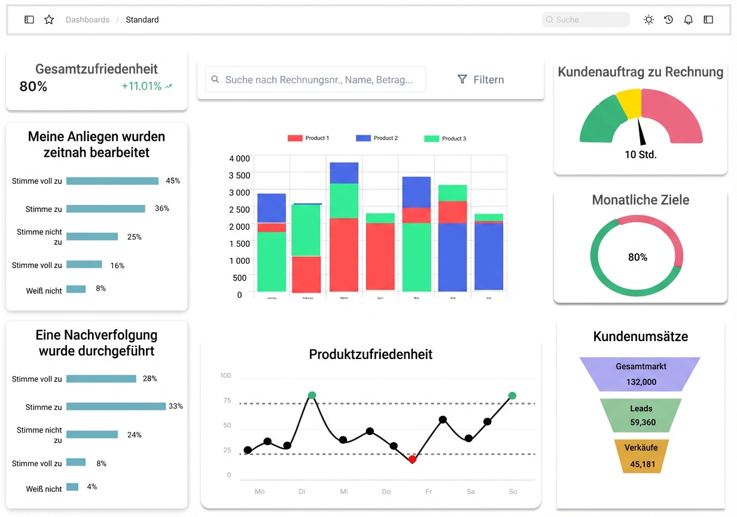Click the Filtern button
This screenshot has width=737, height=517.
tap(481, 80)
